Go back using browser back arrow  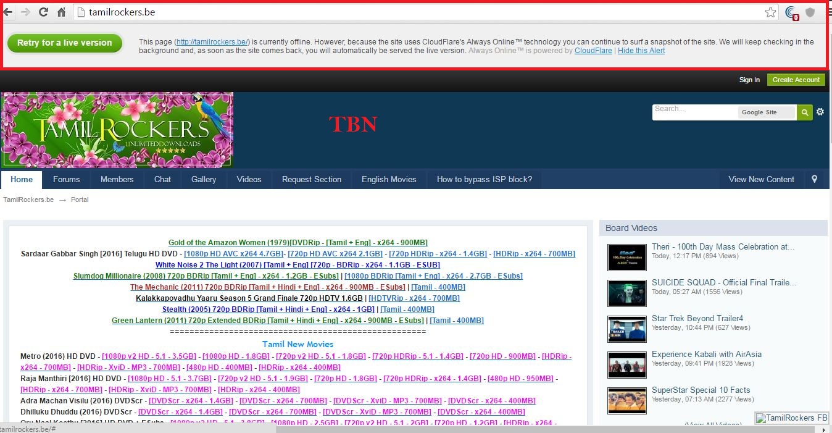[x=7, y=12]
